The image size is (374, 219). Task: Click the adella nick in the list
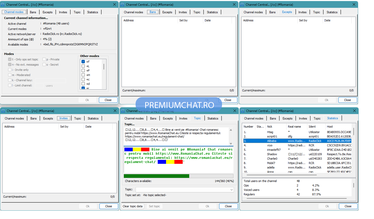(271, 167)
